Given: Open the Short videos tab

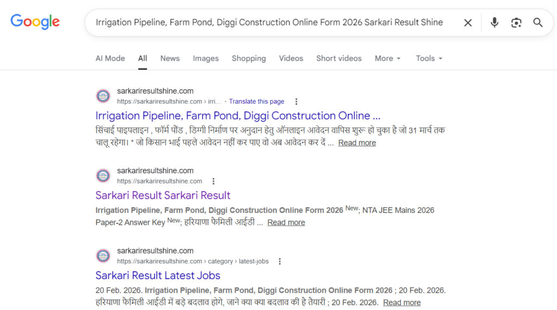Looking at the screenshot, I should [x=338, y=59].
